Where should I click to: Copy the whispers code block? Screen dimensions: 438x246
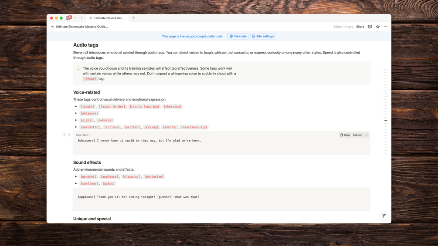(x=345, y=135)
